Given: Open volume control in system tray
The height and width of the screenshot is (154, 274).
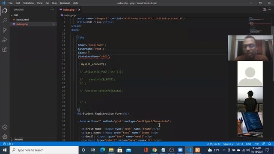Looking at the screenshot, I should pos(248,150).
